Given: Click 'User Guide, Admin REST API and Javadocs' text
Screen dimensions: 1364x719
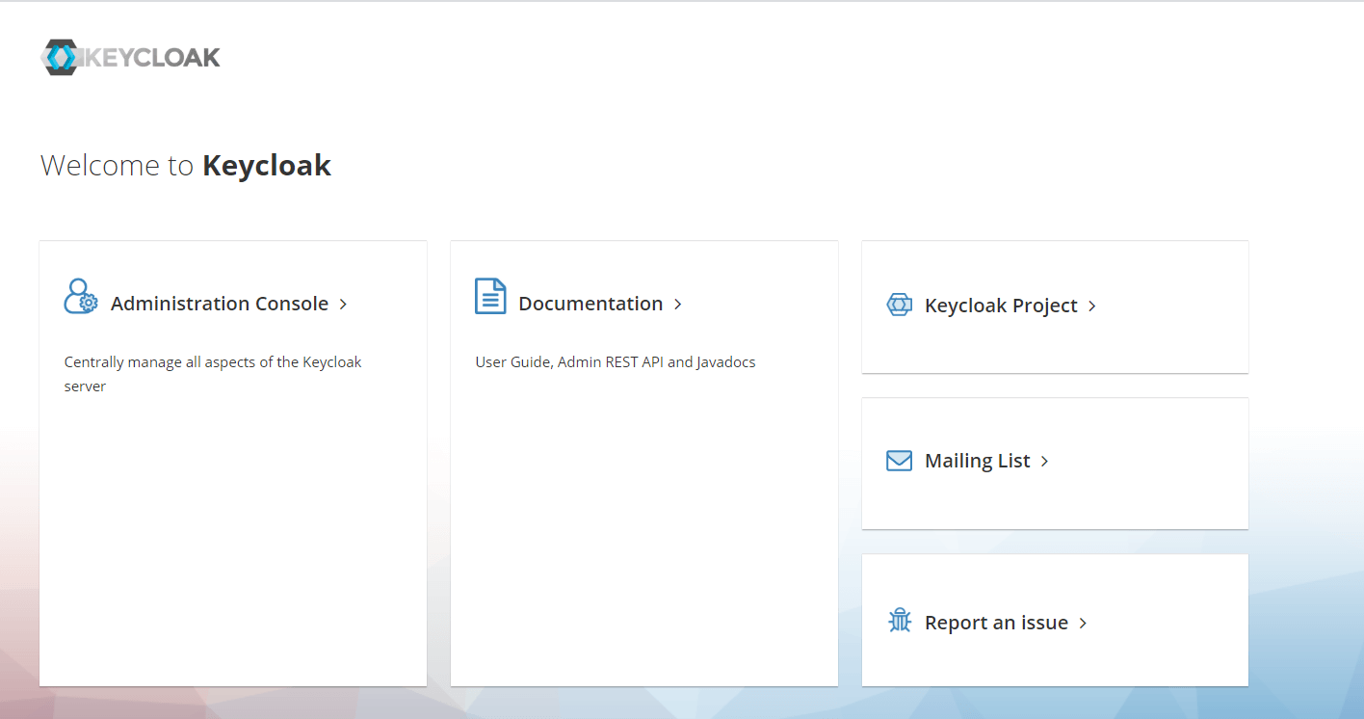Looking at the screenshot, I should (616, 362).
